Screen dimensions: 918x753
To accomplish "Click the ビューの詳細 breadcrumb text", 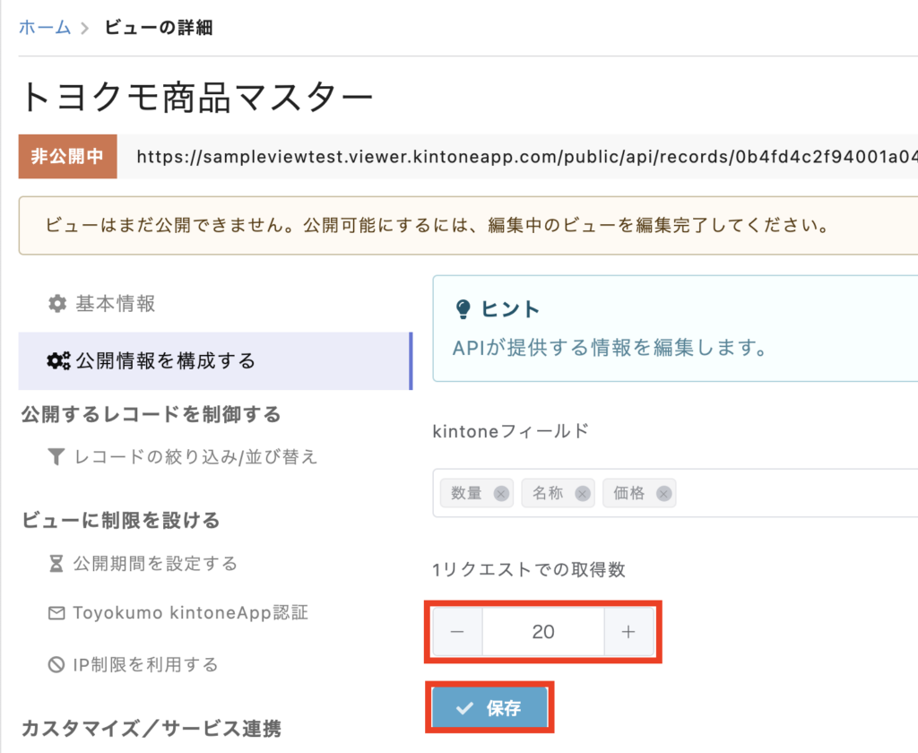I will coord(159,28).
